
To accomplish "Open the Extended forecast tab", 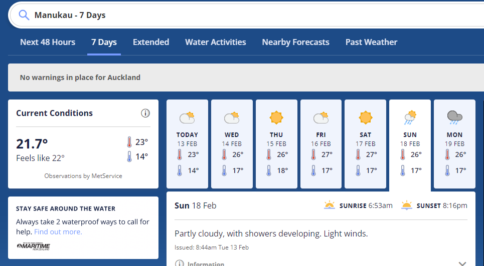I will pos(151,42).
